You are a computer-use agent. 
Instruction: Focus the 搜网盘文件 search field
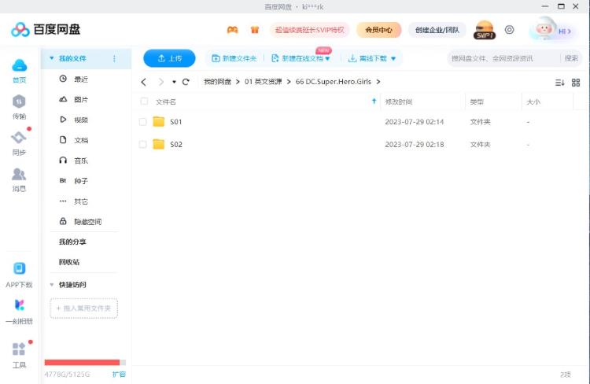coord(503,58)
